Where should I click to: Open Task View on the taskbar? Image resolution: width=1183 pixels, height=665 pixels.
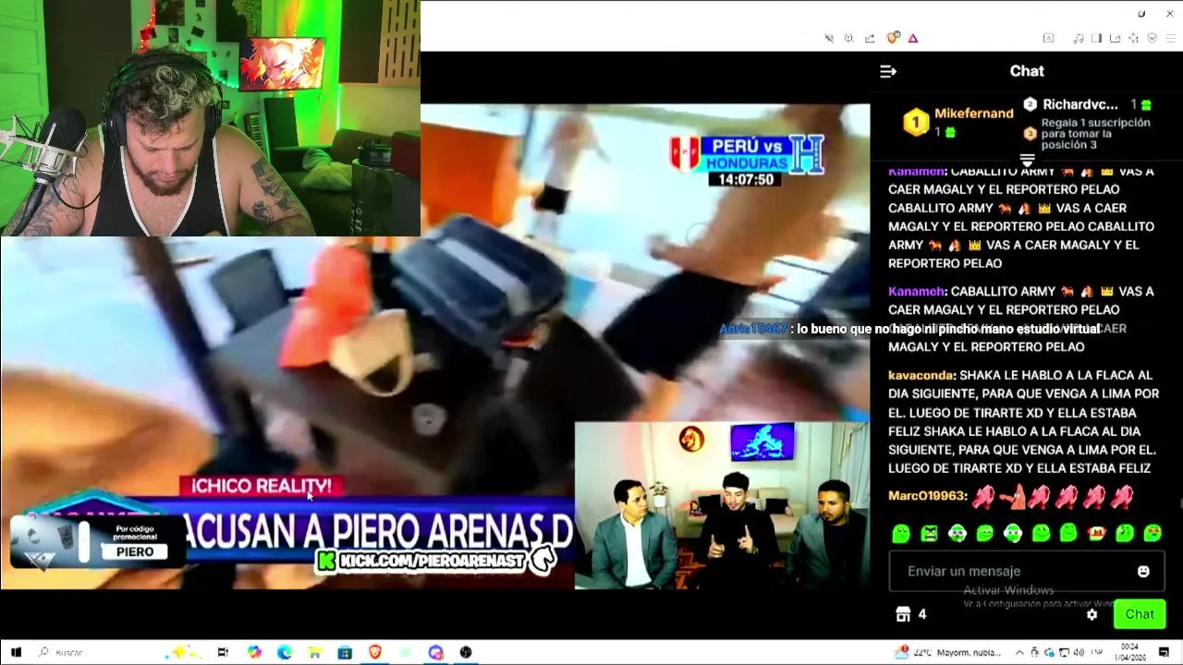(223, 652)
